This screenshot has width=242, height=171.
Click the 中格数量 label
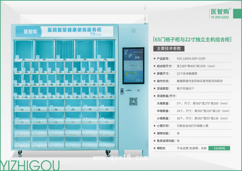point(163,111)
